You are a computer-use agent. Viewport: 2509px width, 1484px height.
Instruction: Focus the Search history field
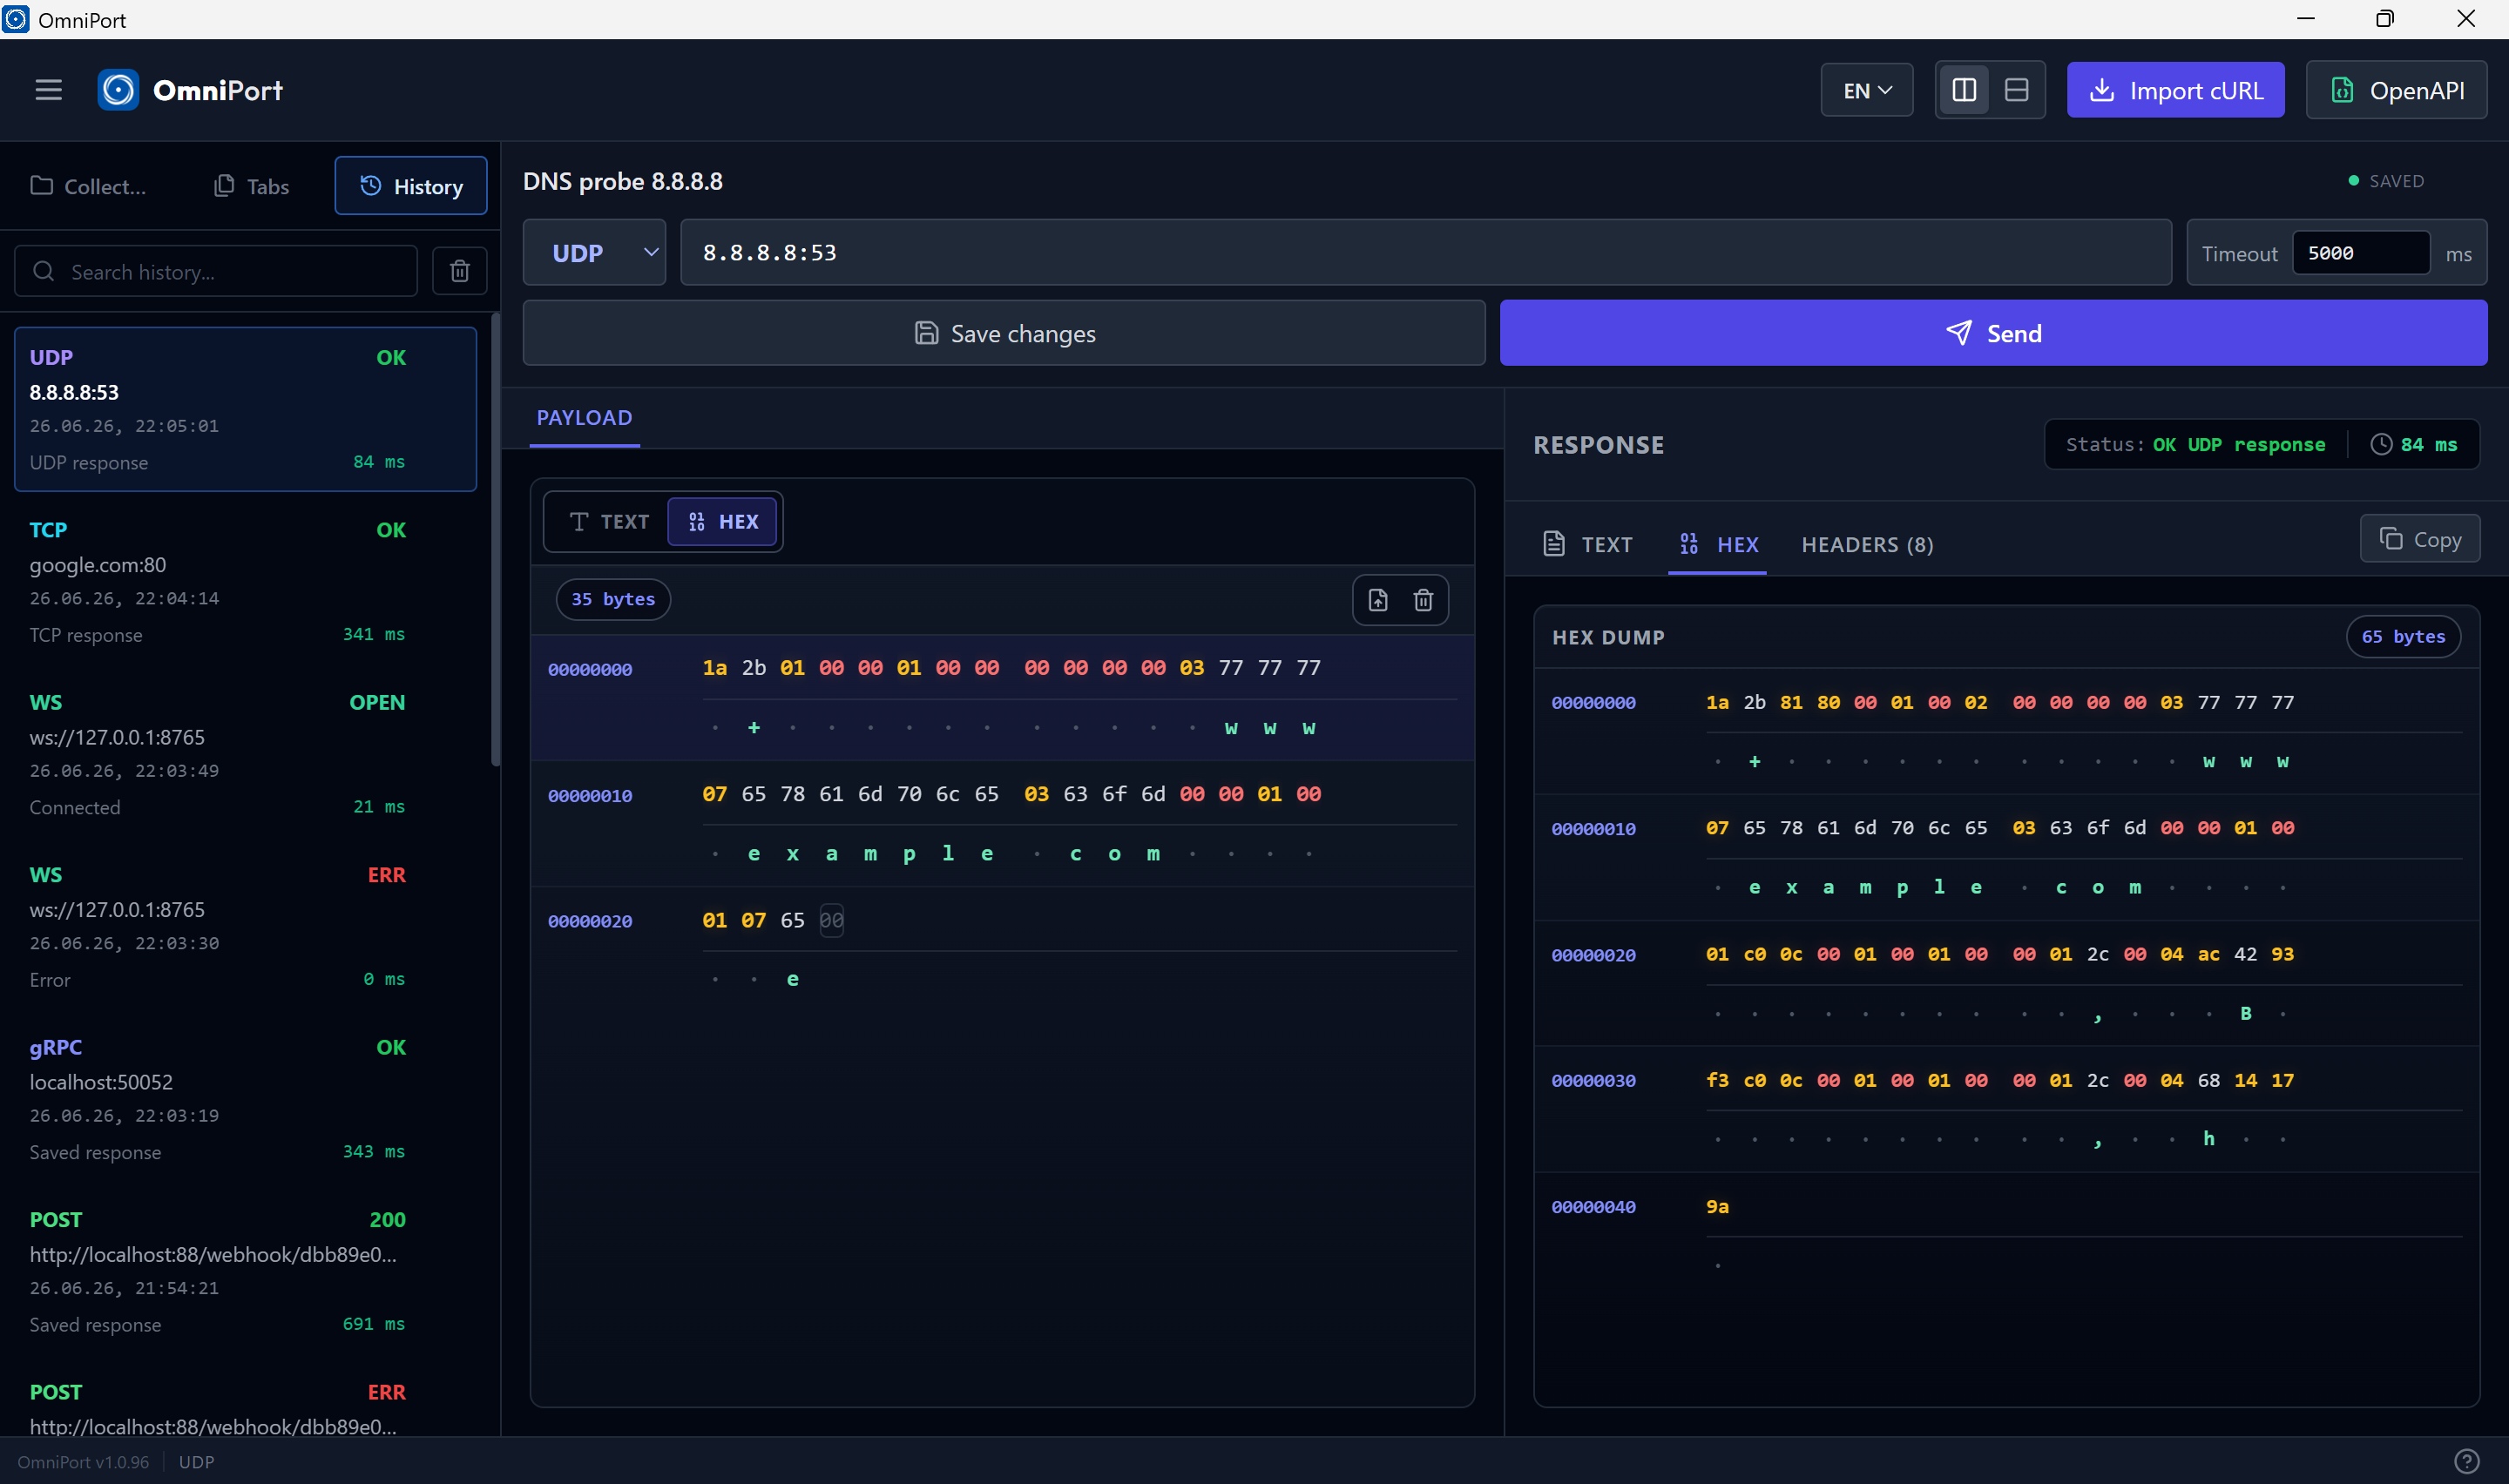[x=216, y=272]
